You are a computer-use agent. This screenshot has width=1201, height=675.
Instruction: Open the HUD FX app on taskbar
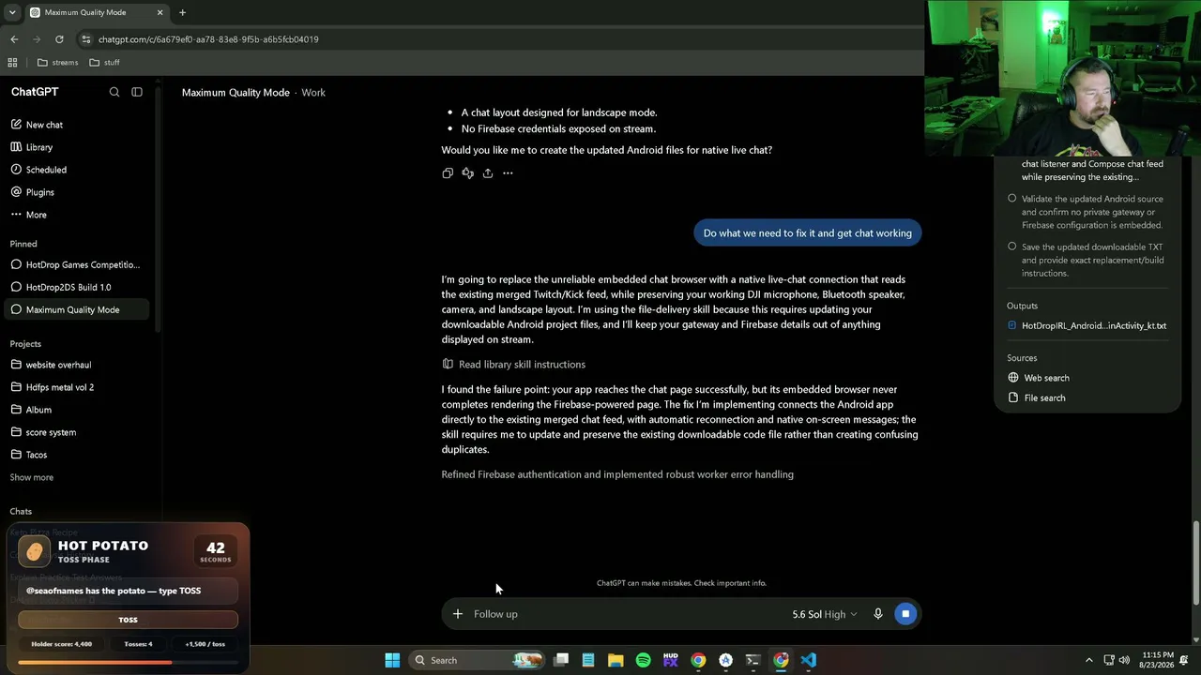tap(671, 660)
